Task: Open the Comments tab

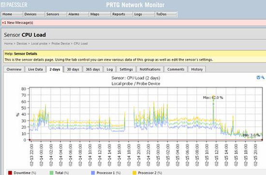Action: [x=176, y=69]
